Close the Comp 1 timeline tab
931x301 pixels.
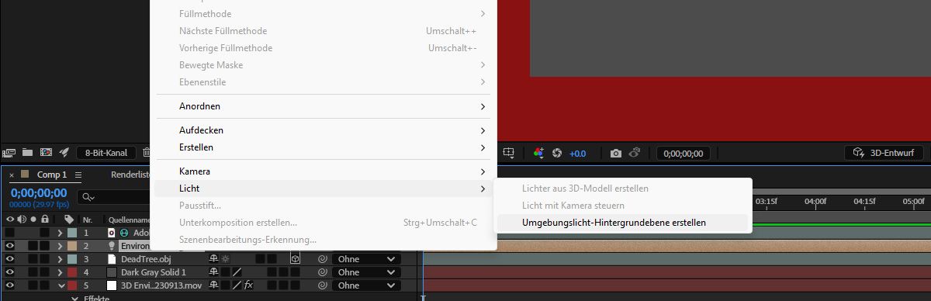click(x=12, y=175)
